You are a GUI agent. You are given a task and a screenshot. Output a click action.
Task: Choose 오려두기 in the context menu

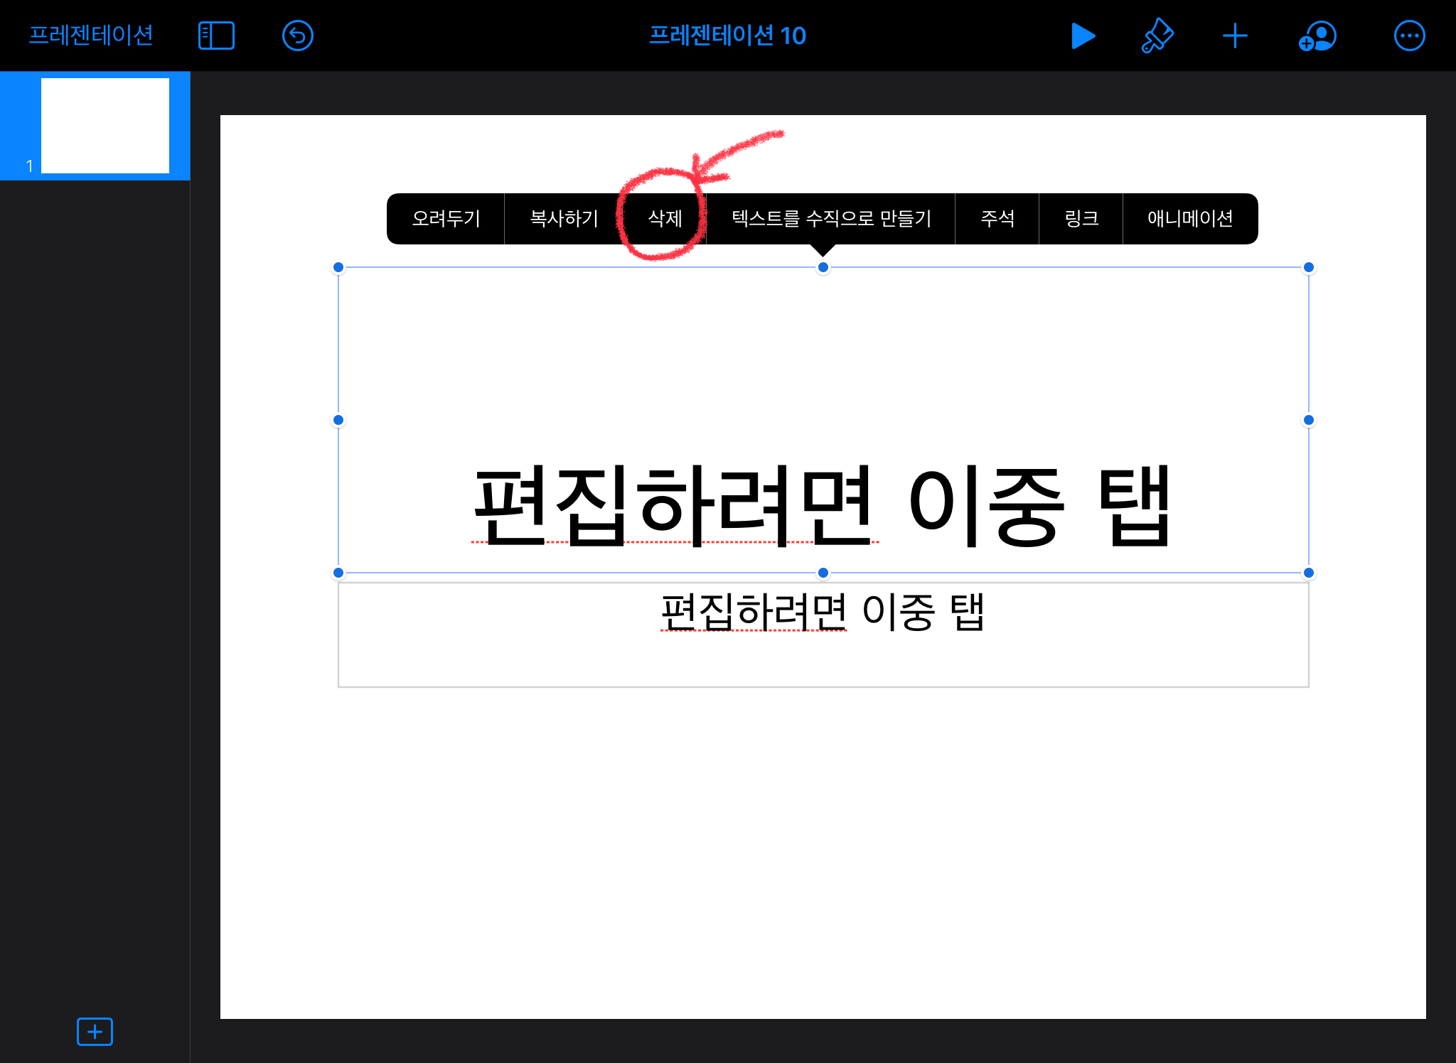(x=446, y=219)
